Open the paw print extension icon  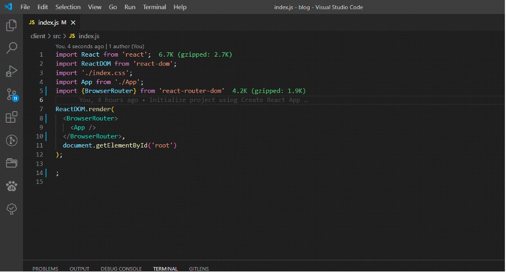(11, 186)
